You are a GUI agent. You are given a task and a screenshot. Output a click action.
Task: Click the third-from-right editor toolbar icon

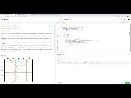[x=125, y=23]
